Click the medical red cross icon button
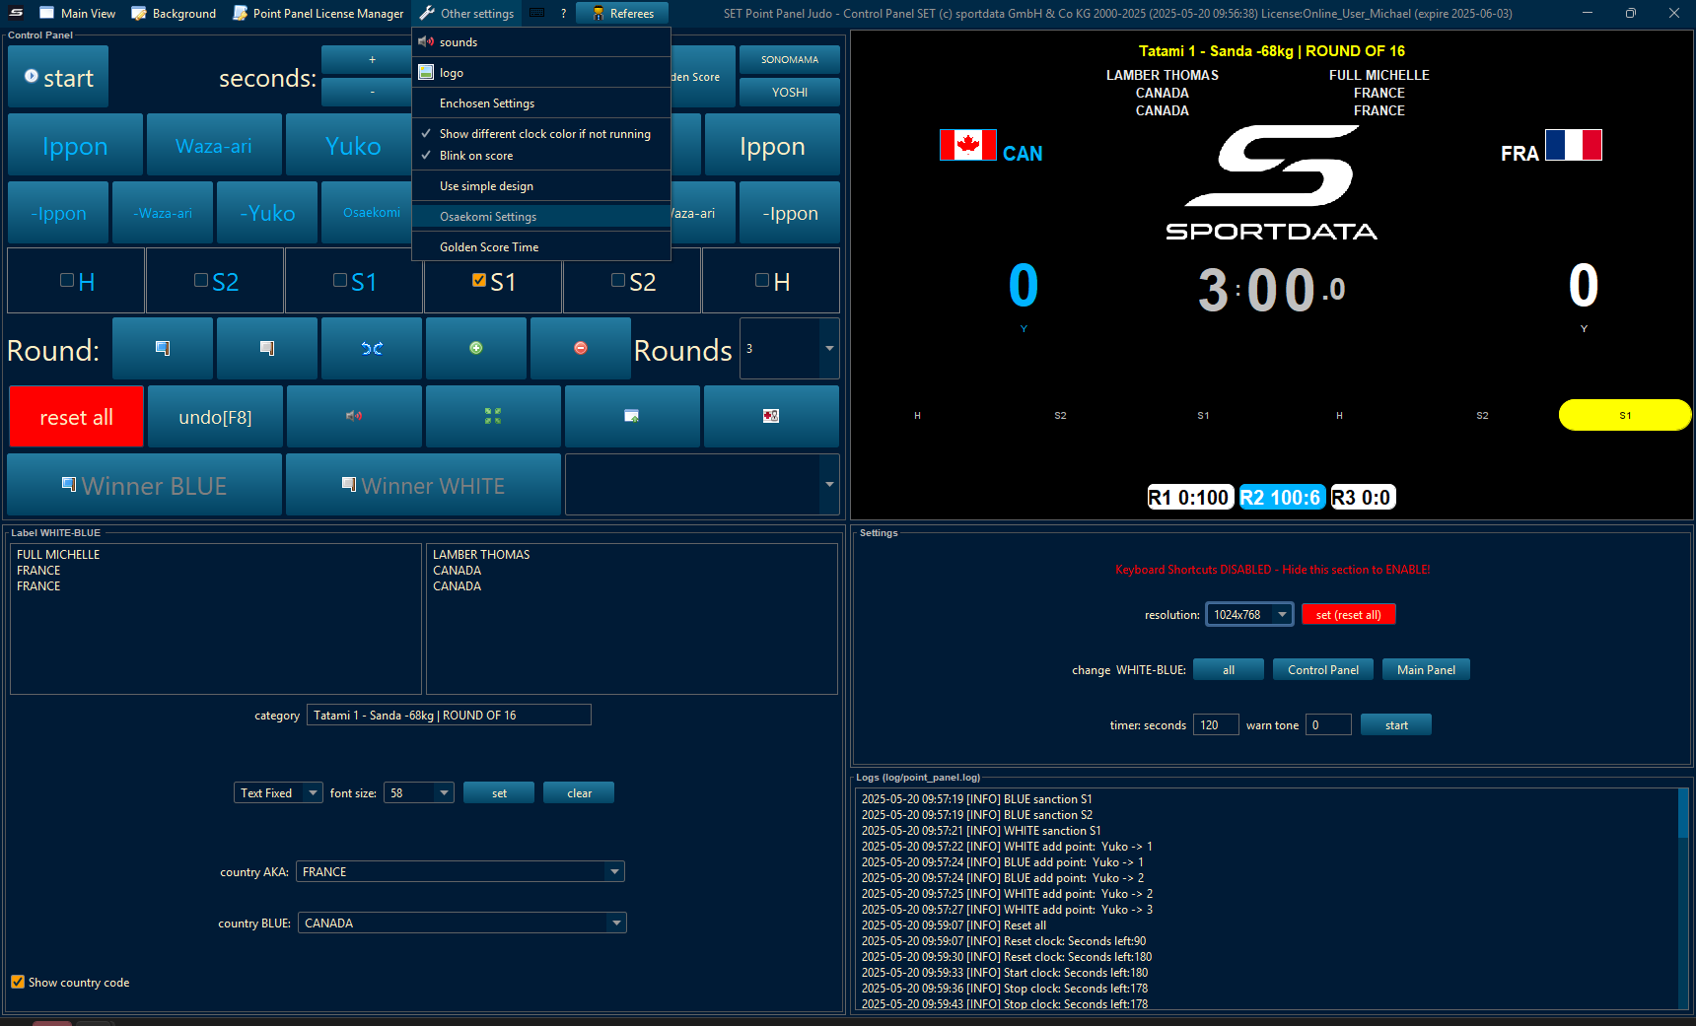 [771, 417]
